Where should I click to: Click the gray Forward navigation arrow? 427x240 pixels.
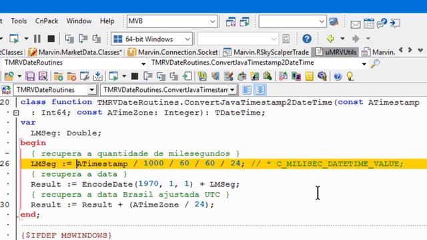click(x=356, y=39)
